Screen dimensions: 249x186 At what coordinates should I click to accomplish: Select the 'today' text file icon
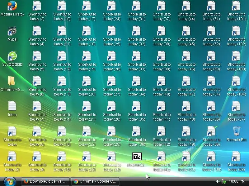[x=12, y=109]
